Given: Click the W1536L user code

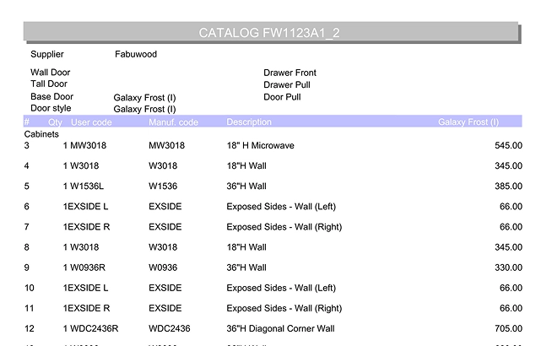Looking at the screenshot, I should pyautogui.click(x=87, y=186).
